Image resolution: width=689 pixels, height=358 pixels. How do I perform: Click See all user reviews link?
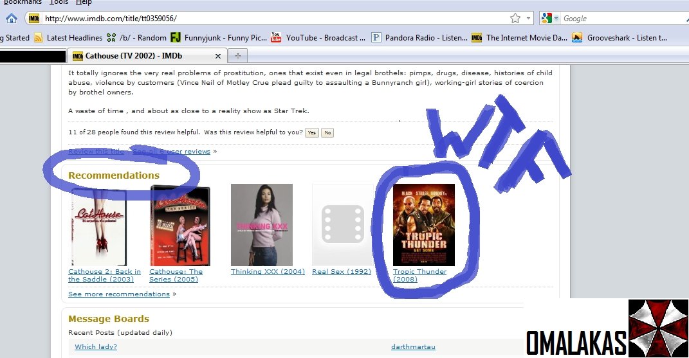point(171,152)
